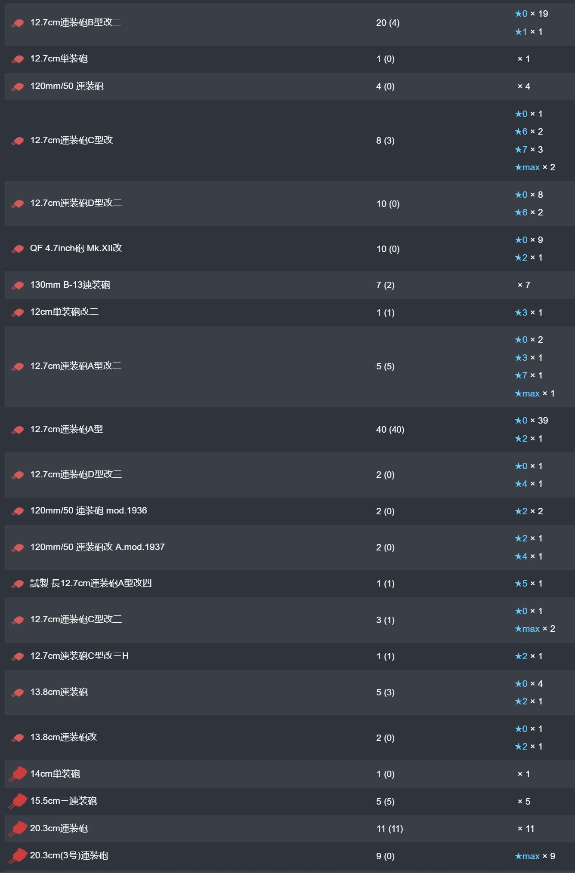Screen dimensions: 575x873
Task: Click the ★5 × 1 star level entry
Action: click(x=529, y=584)
